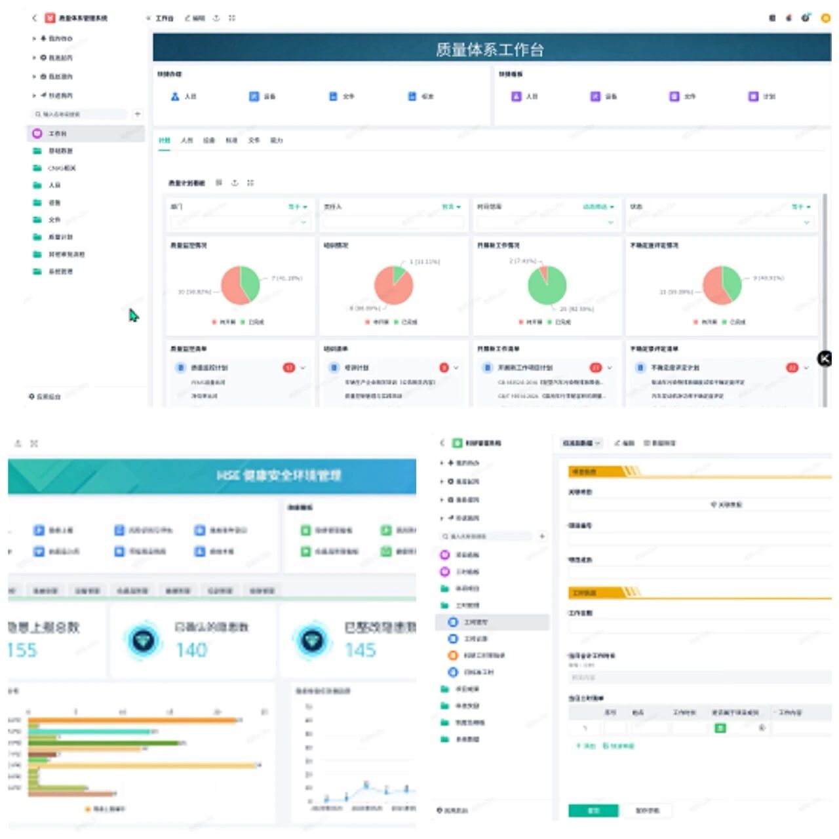
Task: Click 编辑 in the quality workbench toolbar
Action: pyautogui.click(x=195, y=18)
